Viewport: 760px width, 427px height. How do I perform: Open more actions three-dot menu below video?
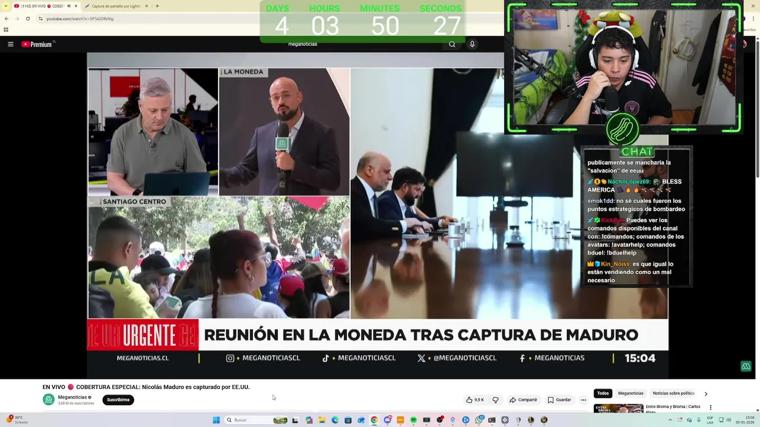coord(584,400)
